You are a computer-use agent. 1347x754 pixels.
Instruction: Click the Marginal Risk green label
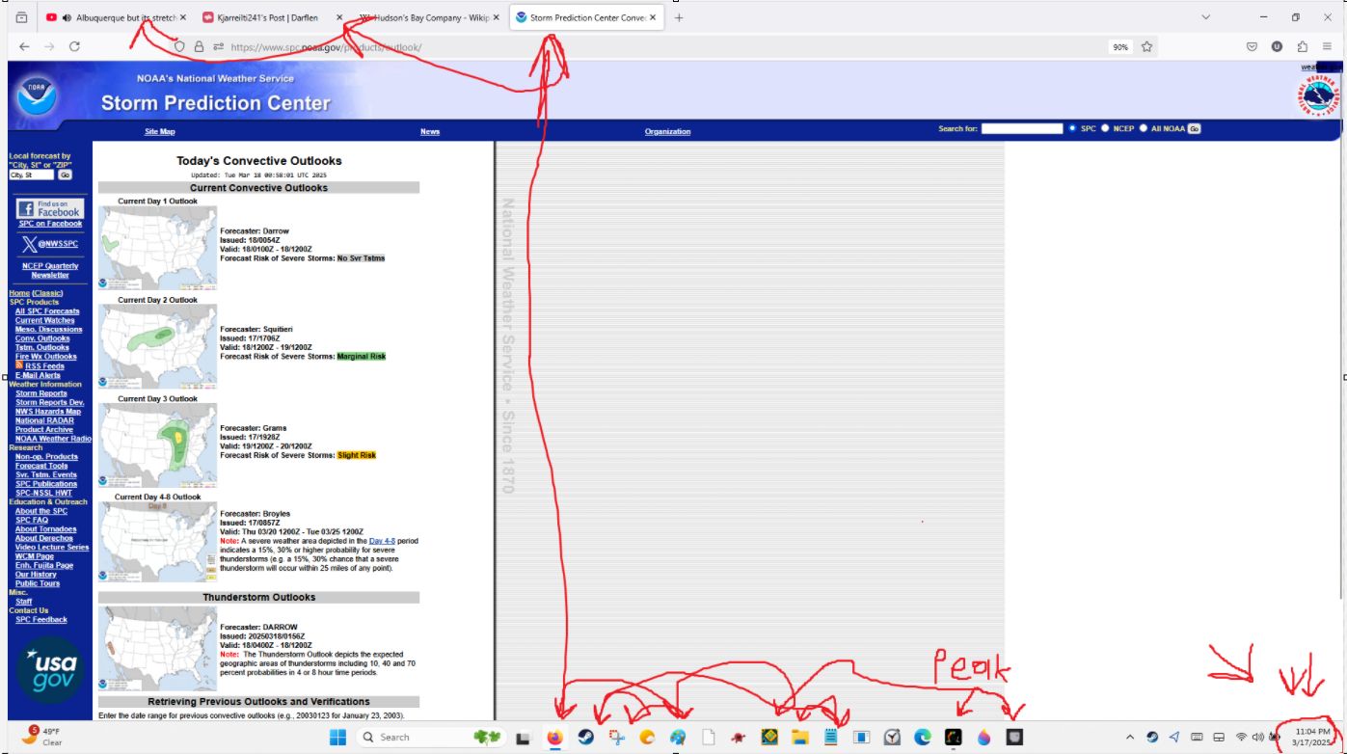361,356
